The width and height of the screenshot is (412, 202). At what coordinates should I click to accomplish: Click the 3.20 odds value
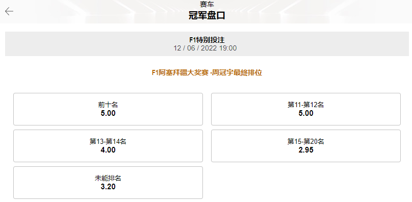pyautogui.click(x=108, y=187)
